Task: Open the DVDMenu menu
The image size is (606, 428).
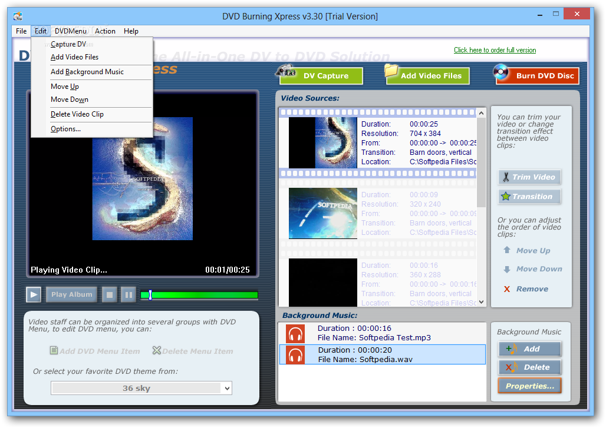Action: point(70,31)
